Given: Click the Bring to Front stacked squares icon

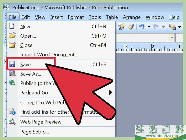Looking at the screenshot, I should pyautogui.click(x=172, y=26).
